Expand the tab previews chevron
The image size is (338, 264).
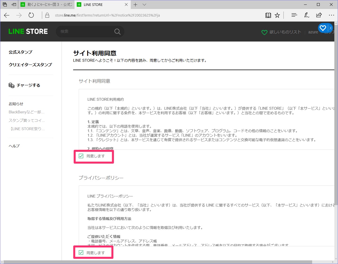pos(144,4)
